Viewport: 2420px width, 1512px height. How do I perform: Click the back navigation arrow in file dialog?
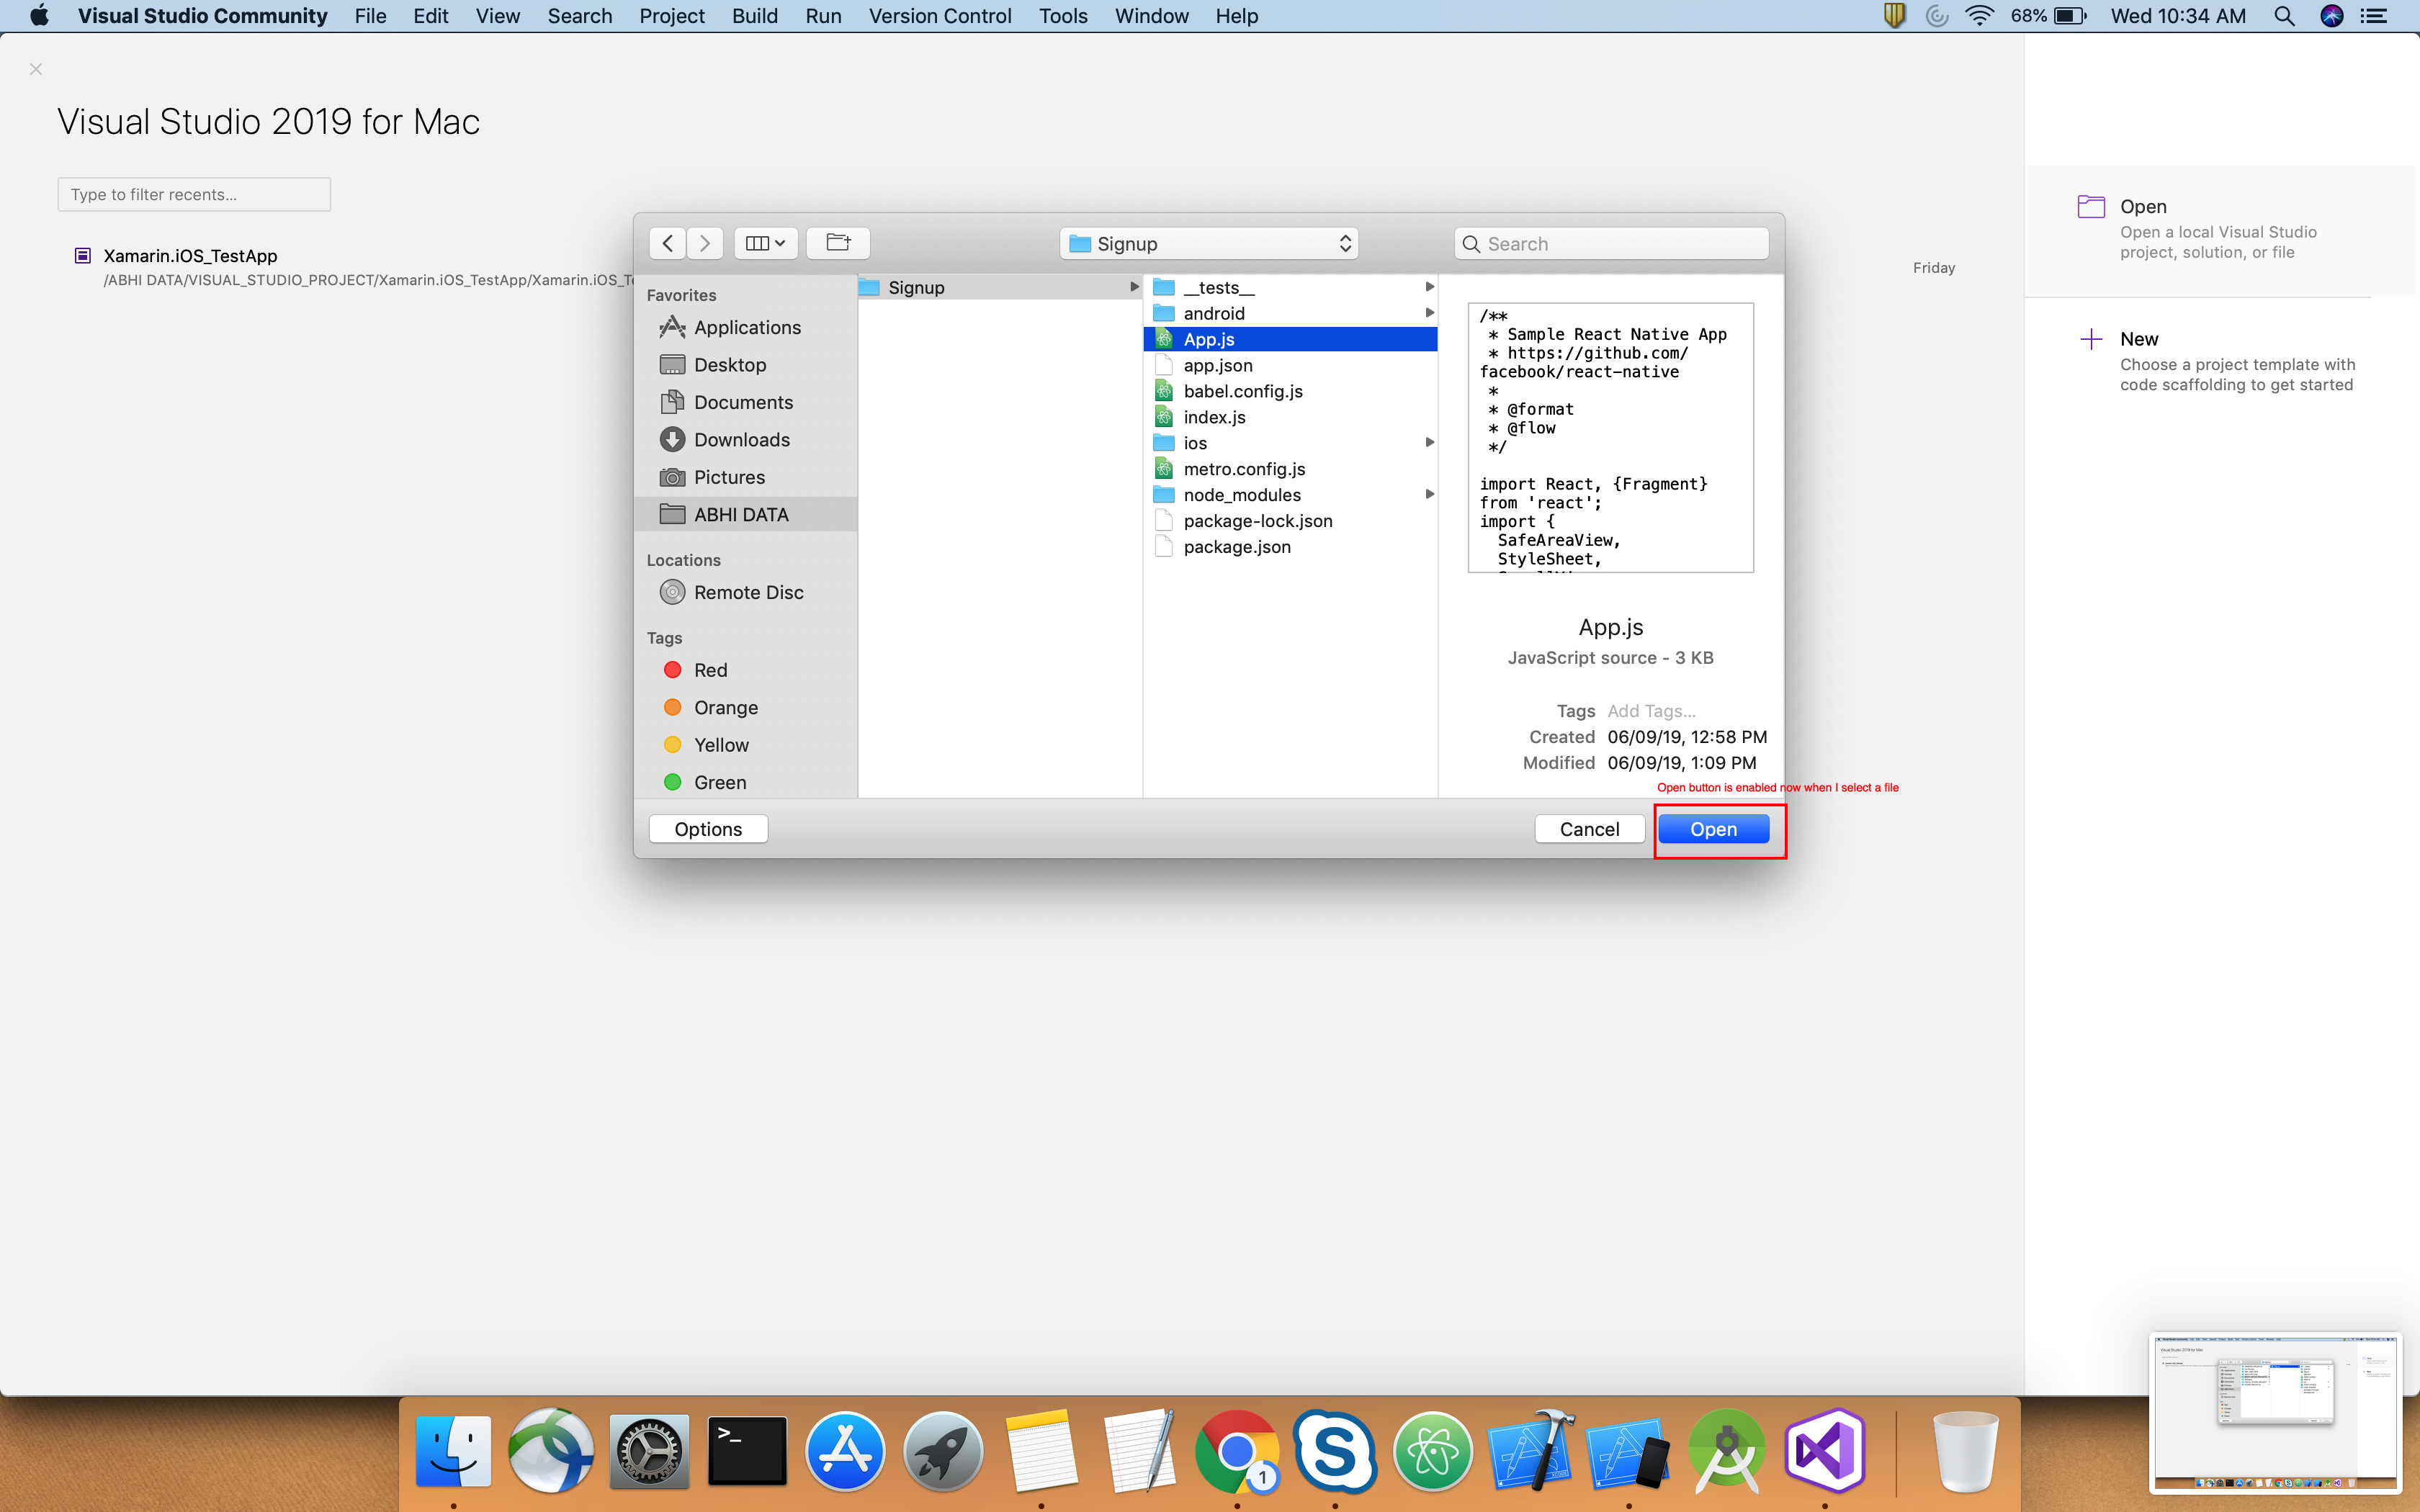[667, 243]
